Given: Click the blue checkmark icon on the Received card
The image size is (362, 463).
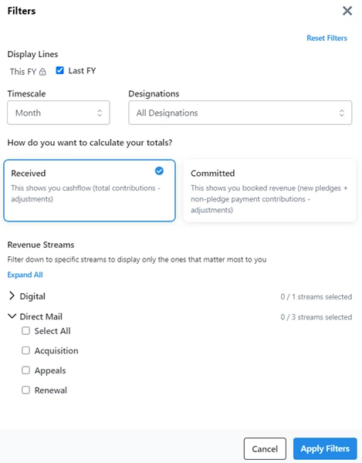Looking at the screenshot, I should tap(159, 171).
